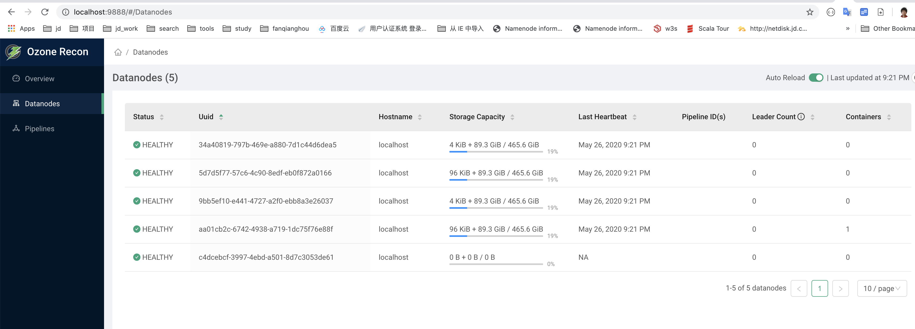Expand hidden bookmarks overflow chevron

pos(848,28)
